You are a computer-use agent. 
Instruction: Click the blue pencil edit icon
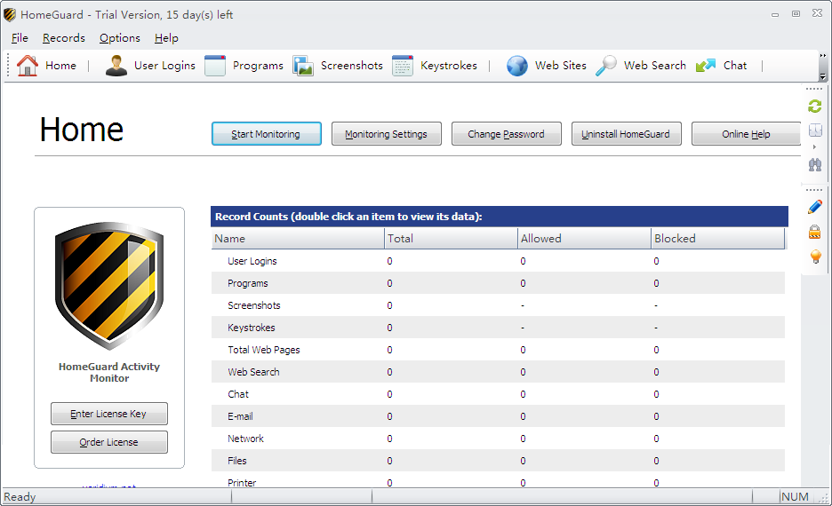(x=815, y=207)
